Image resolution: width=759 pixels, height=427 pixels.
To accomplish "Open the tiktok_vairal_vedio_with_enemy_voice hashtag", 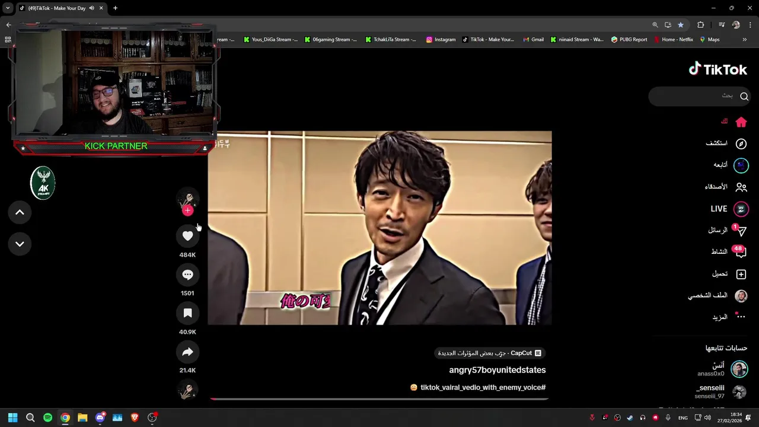I will [483, 387].
